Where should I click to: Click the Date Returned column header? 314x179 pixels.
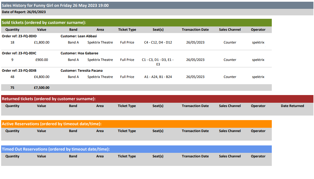pos(292,106)
